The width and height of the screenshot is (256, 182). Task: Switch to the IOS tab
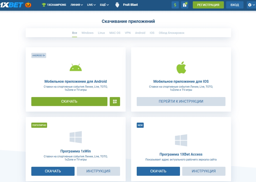(x=152, y=33)
